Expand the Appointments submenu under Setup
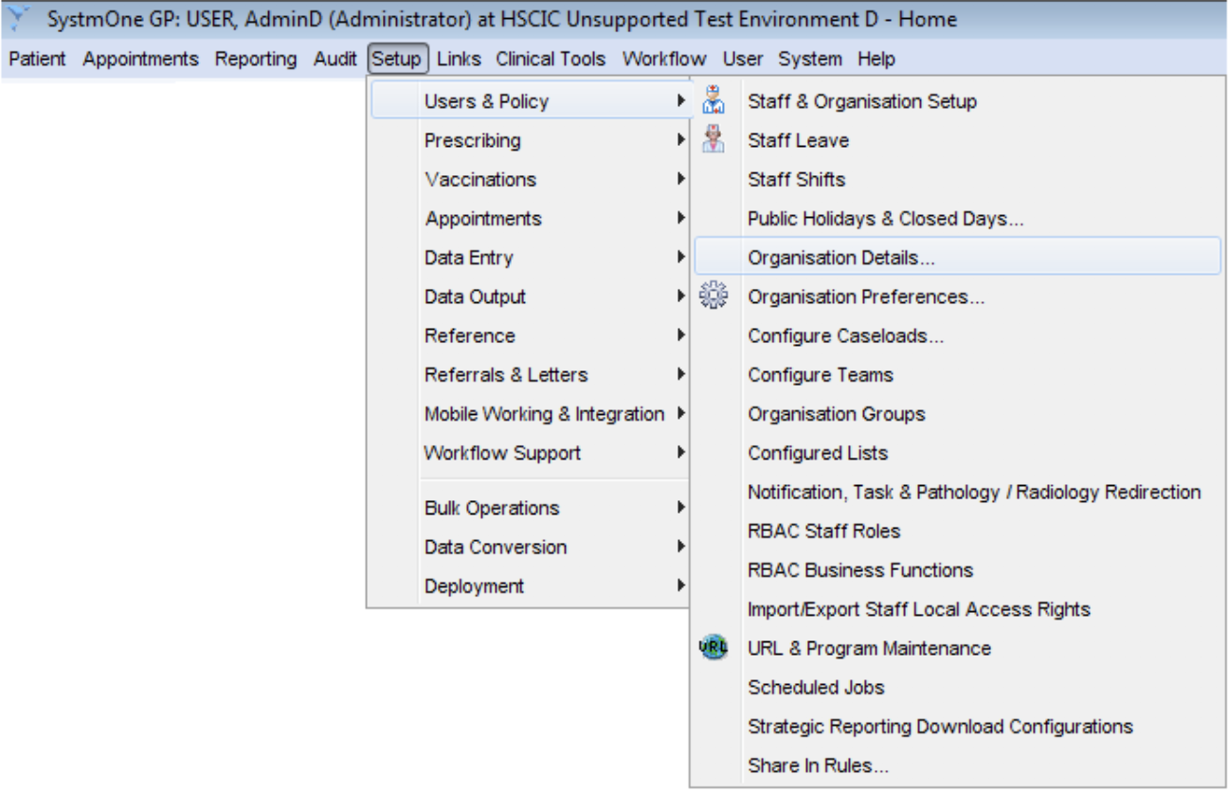The height and width of the screenshot is (792, 1228). point(530,218)
